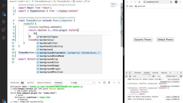183x103 pixels.
Task: Bookmark this page with the star
Action: (171, 2)
